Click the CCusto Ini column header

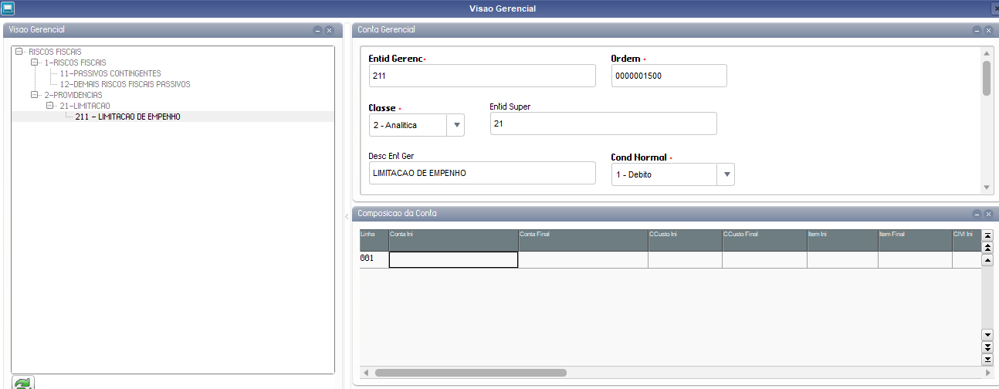tap(685, 240)
